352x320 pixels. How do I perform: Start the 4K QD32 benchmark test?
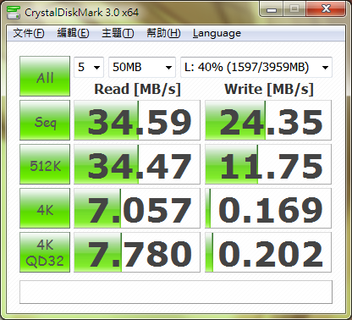tap(45, 252)
